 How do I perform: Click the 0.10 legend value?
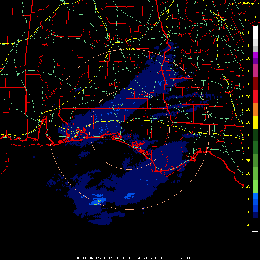(246, 199)
